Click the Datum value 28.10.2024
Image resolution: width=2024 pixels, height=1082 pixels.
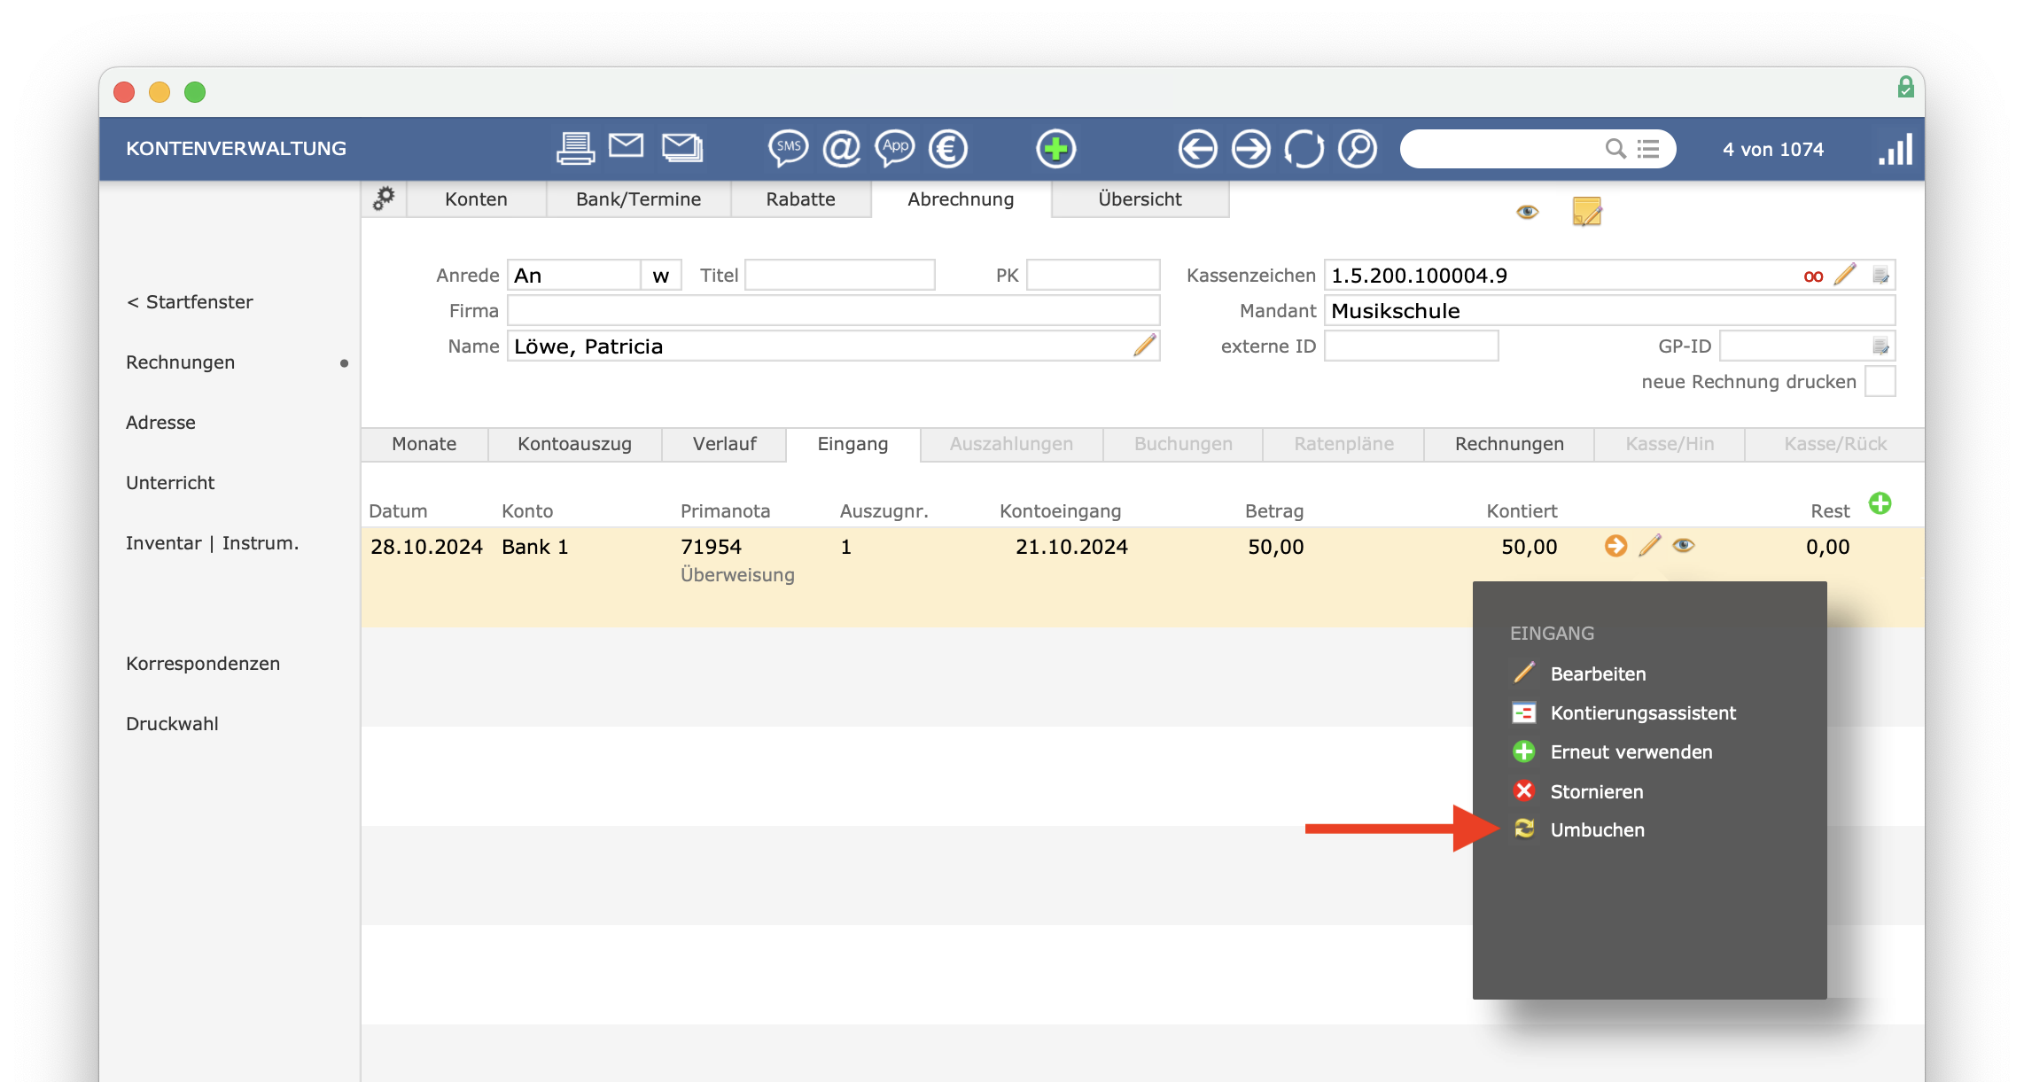pyautogui.click(x=426, y=547)
